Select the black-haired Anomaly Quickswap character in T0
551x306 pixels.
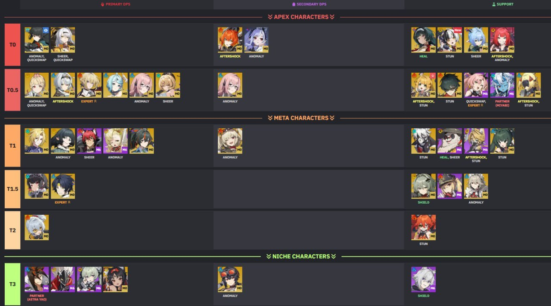pyautogui.click(x=37, y=40)
